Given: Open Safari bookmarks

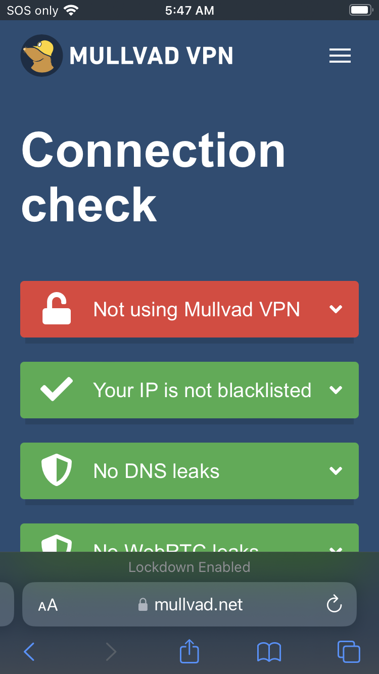Looking at the screenshot, I should pos(269,652).
